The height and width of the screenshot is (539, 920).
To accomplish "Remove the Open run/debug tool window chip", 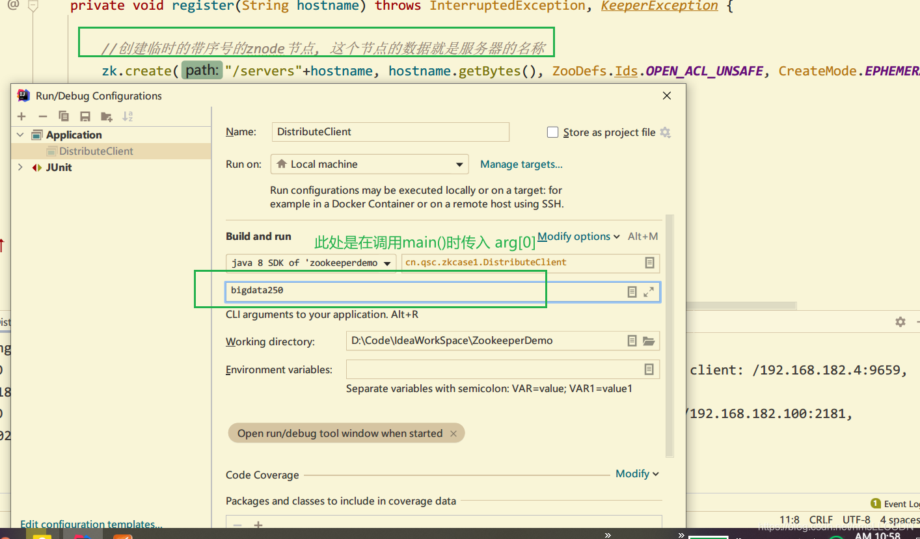I will click(x=453, y=434).
